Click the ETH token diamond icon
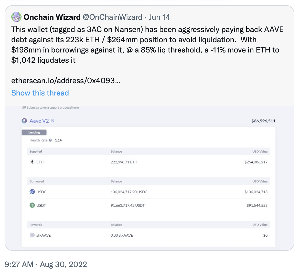 (x=32, y=162)
